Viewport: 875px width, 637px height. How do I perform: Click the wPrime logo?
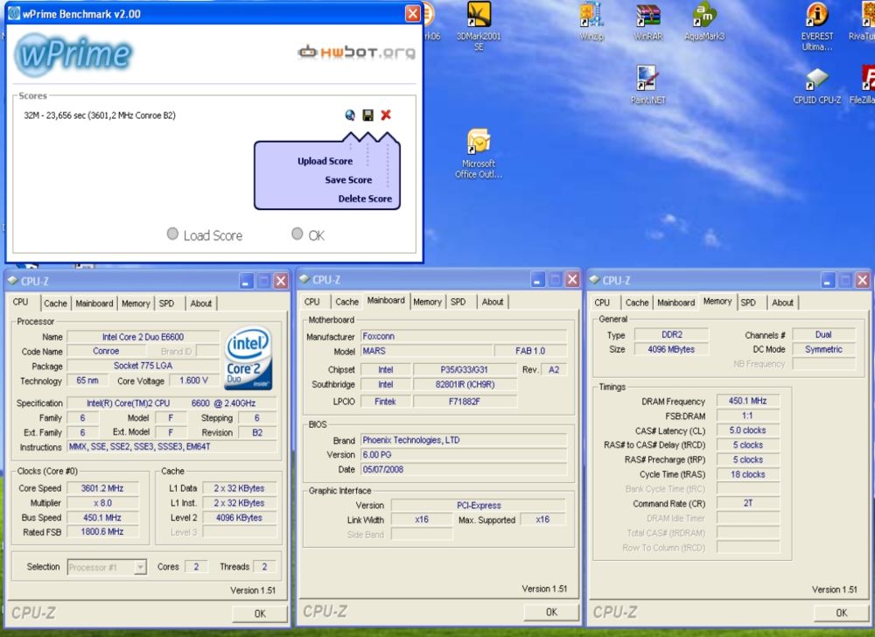[x=73, y=54]
